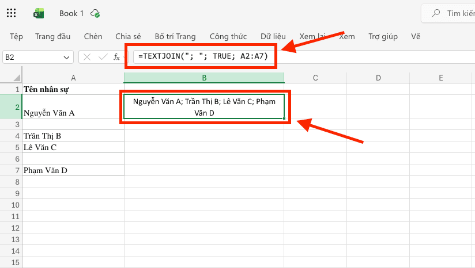Viewport: 475px width, 268px height.
Task: Click the Book 1 file name
Action: point(71,13)
